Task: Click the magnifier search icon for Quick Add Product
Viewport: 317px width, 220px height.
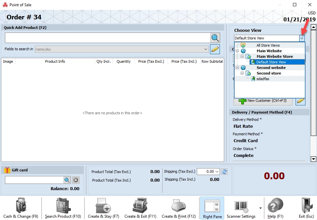Action: pyautogui.click(x=215, y=38)
